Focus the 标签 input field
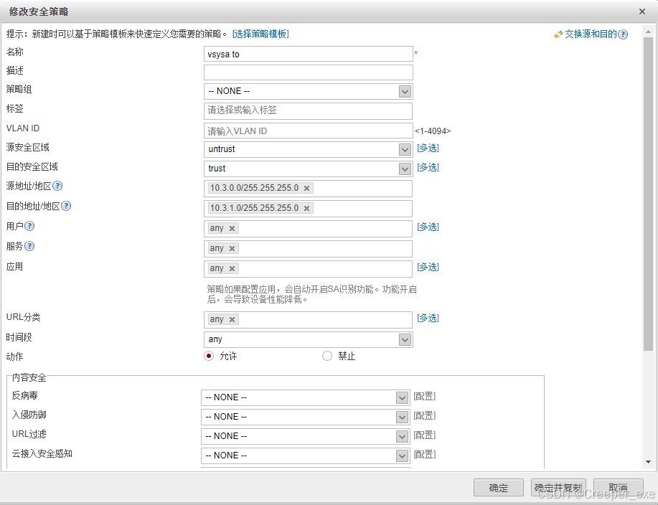This screenshot has height=505, width=658. tap(309, 110)
